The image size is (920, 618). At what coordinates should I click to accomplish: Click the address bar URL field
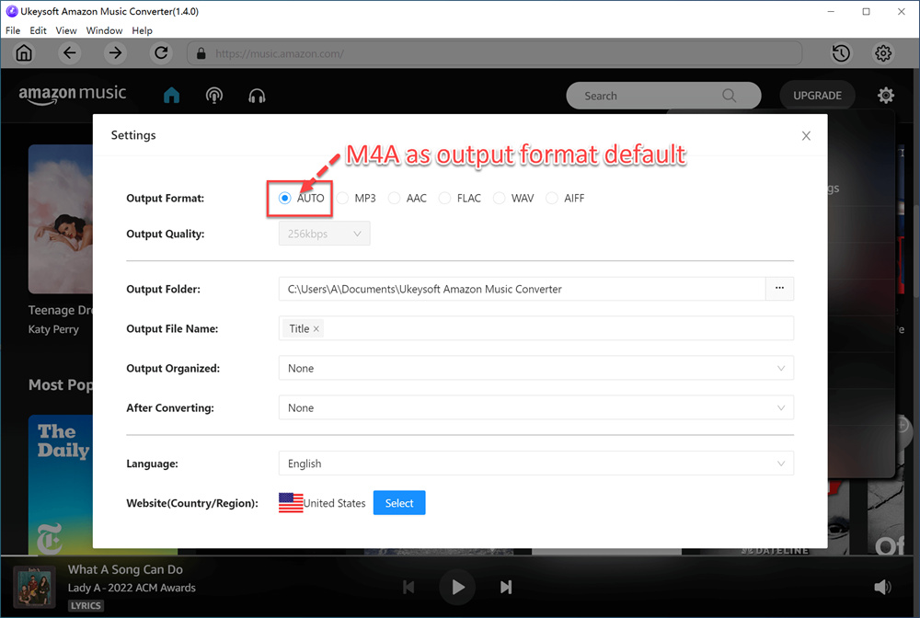pyautogui.click(x=494, y=53)
